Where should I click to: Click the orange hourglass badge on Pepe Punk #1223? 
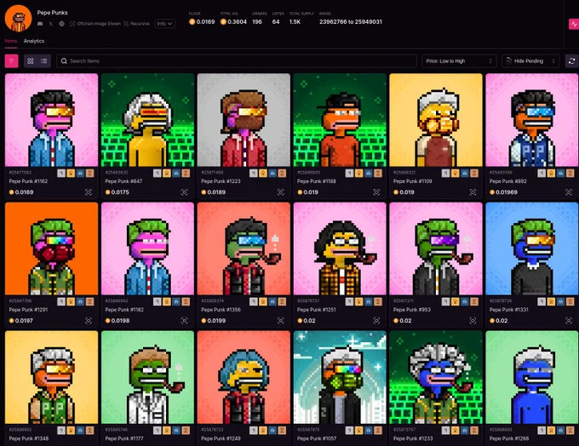click(x=282, y=173)
